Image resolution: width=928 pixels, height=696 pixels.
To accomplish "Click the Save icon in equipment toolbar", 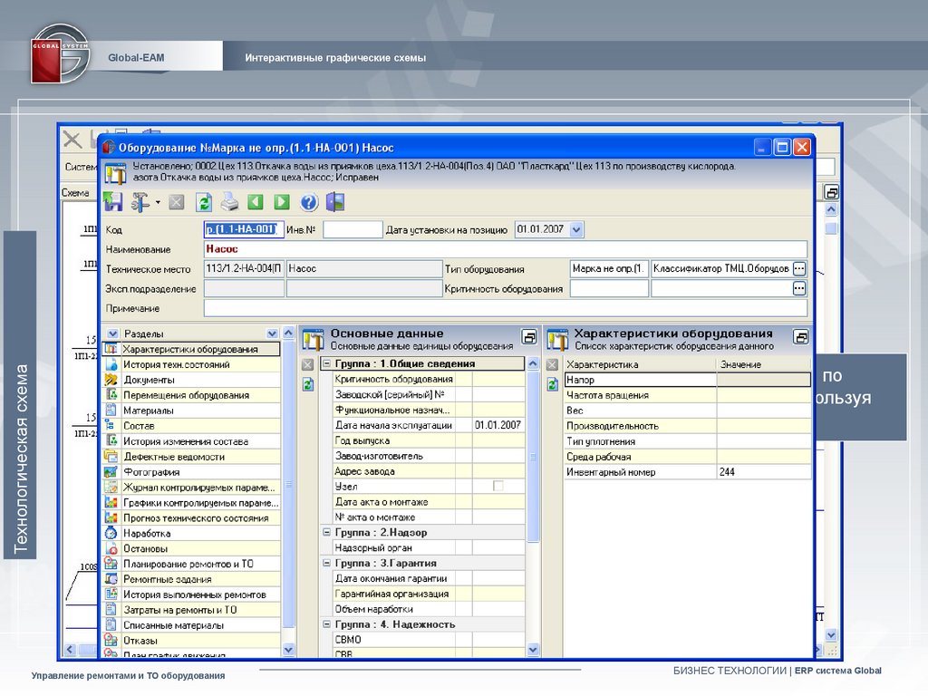I will 113,202.
